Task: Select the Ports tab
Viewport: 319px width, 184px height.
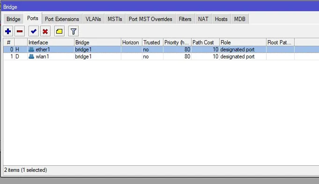Action: click(x=33, y=19)
